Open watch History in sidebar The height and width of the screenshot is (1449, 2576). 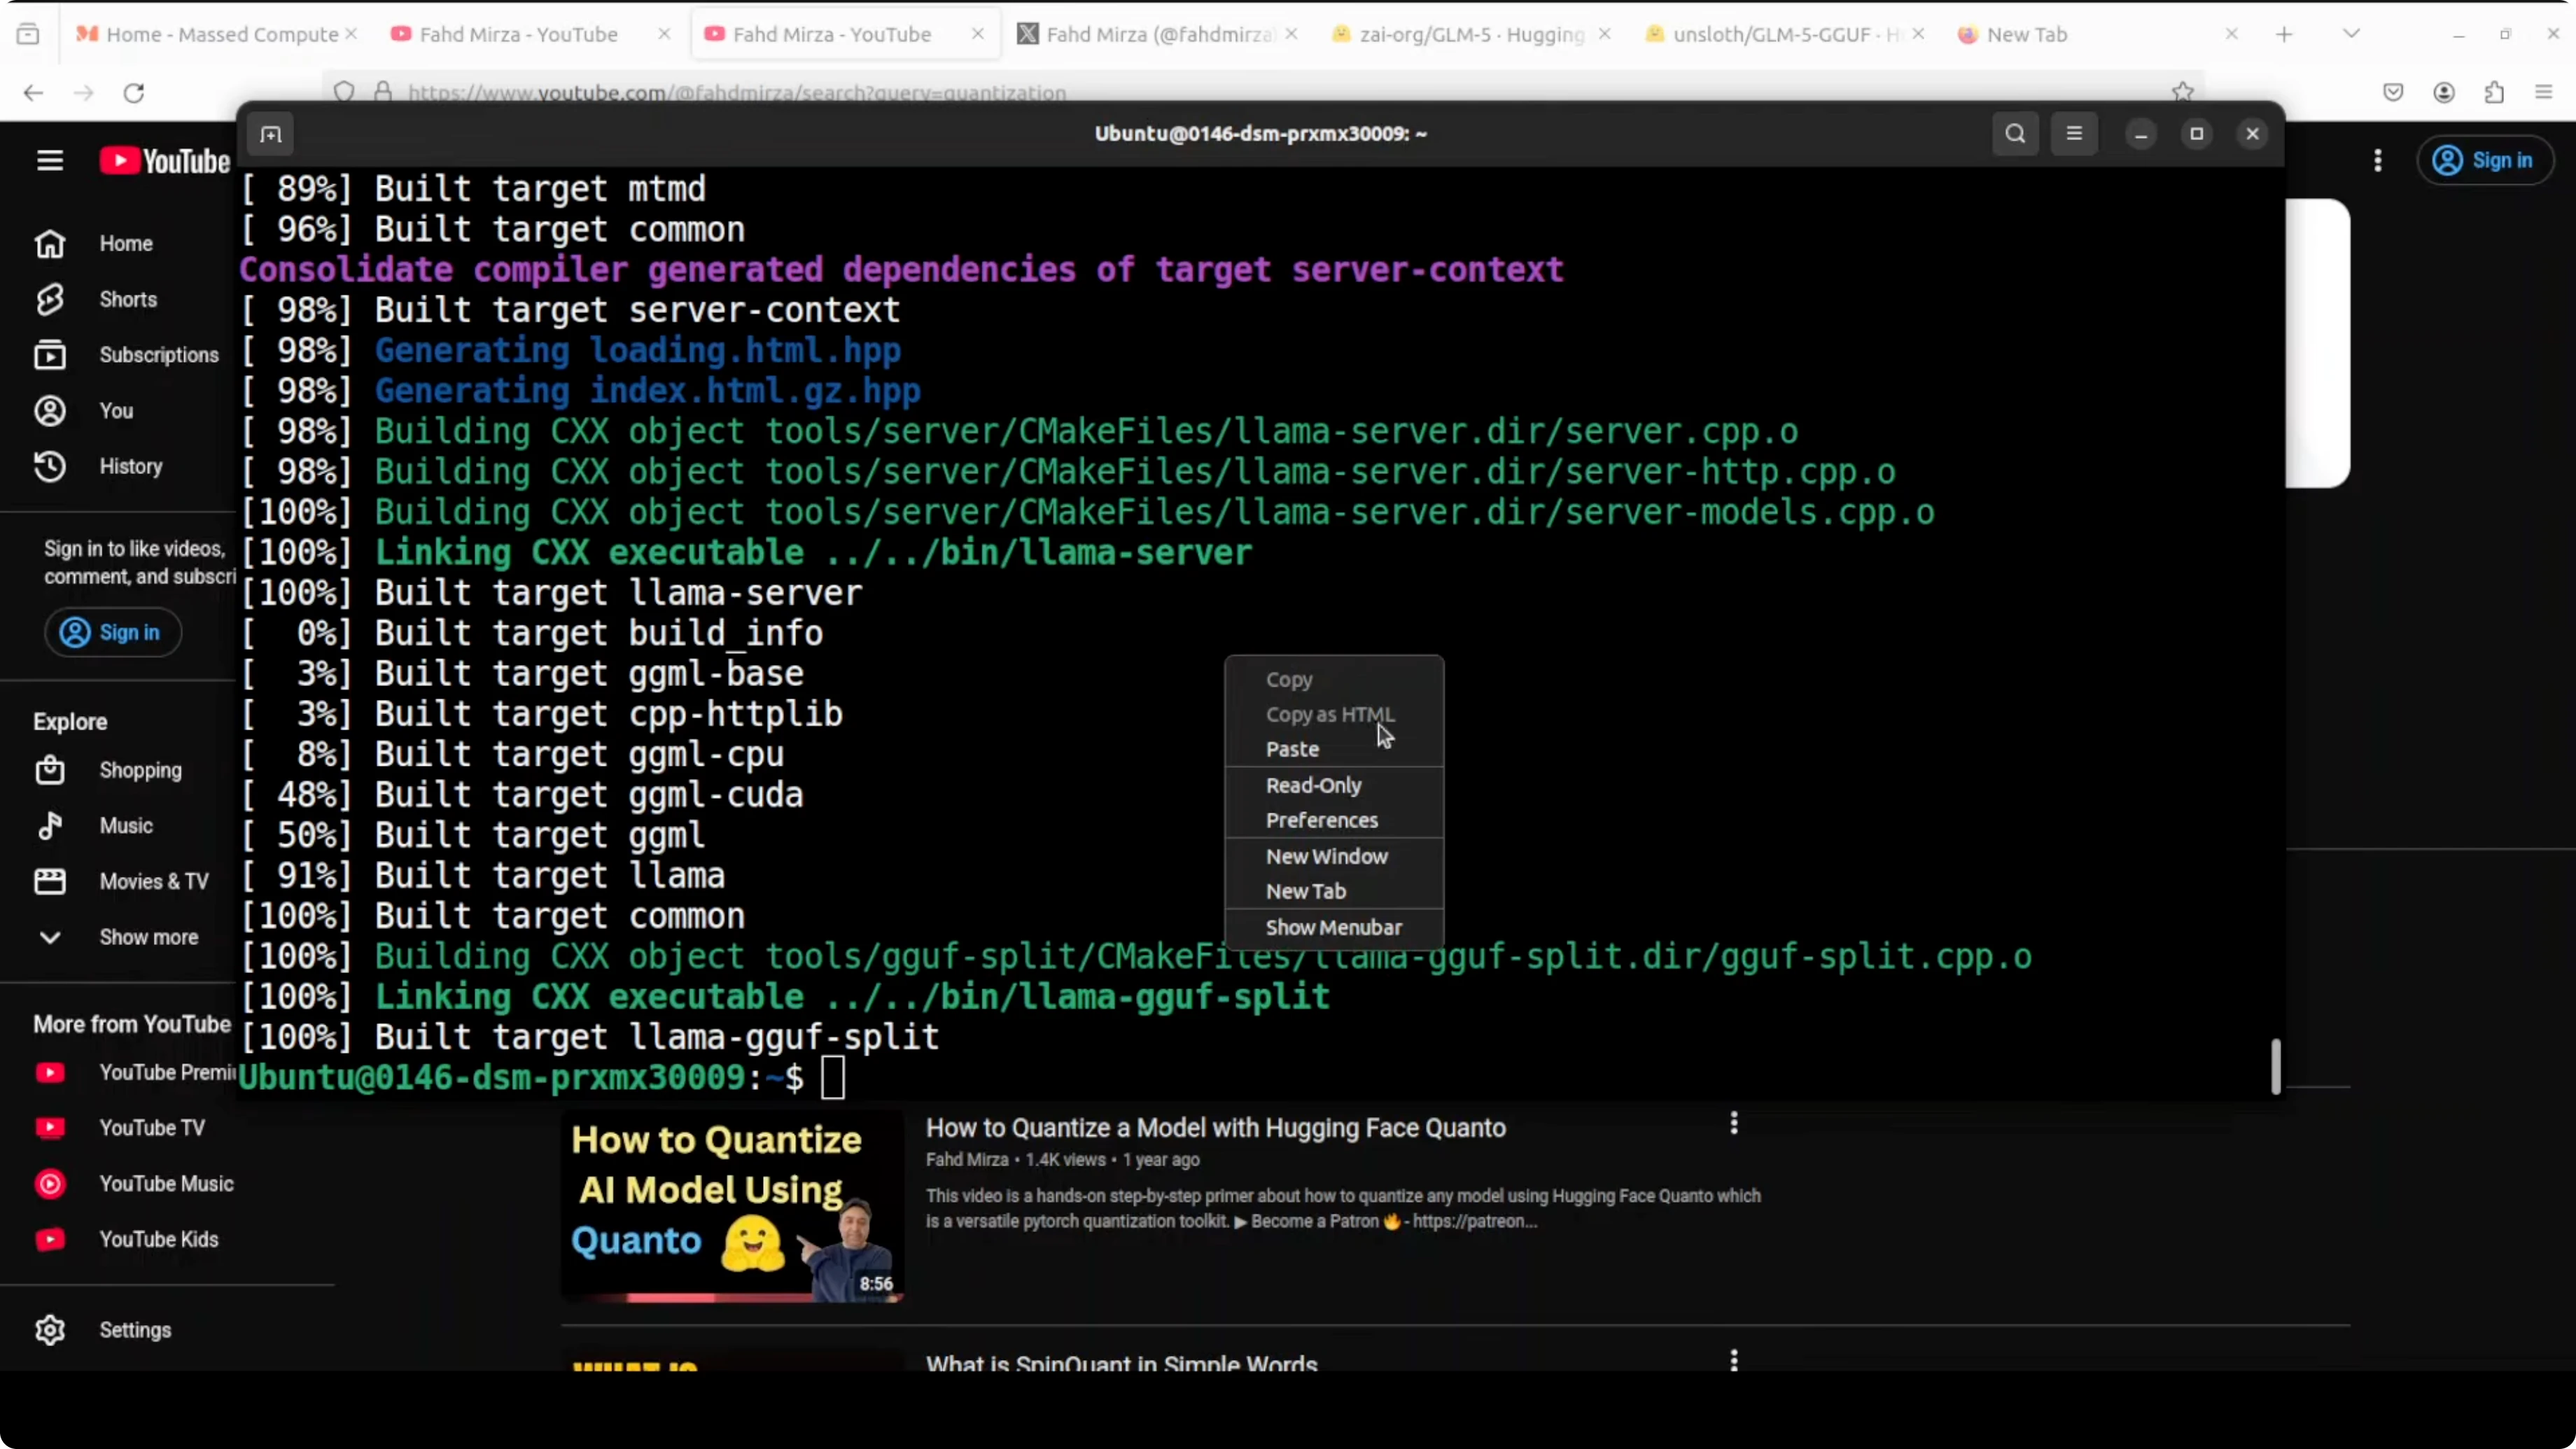point(130,466)
